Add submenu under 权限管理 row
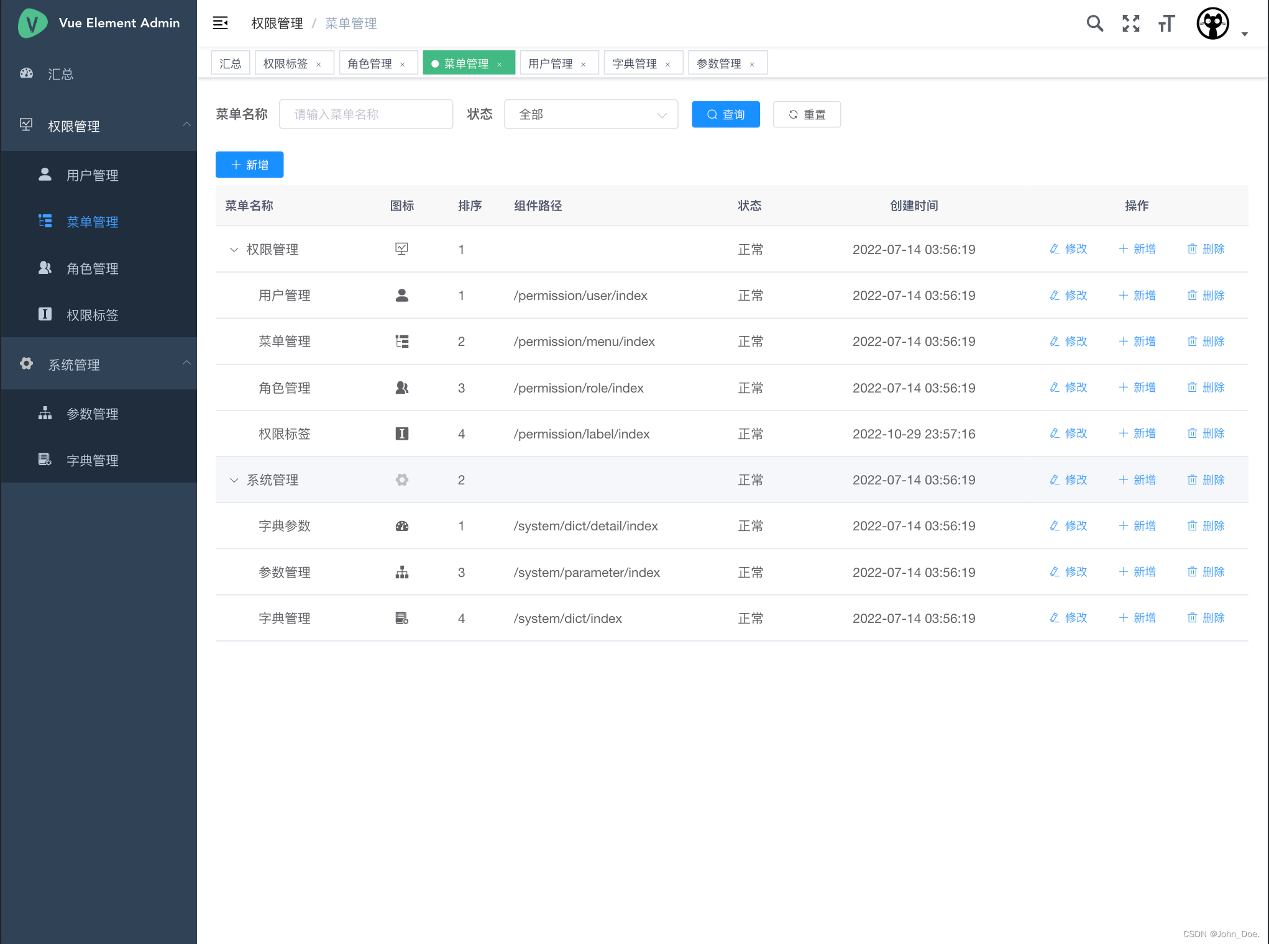Screen dimensions: 1269x944 click(1137, 249)
